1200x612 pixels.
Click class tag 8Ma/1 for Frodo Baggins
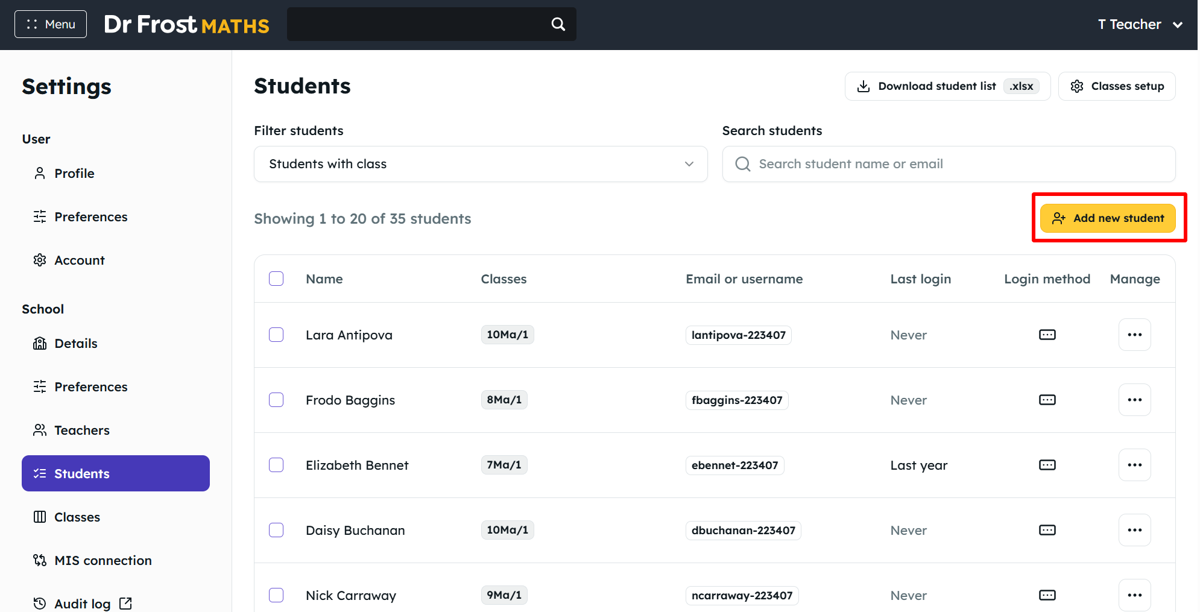pyautogui.click(x=504, y=400)
